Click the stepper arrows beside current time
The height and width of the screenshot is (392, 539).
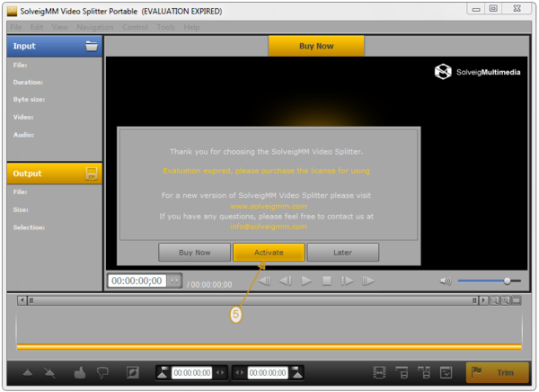(174, 281)
